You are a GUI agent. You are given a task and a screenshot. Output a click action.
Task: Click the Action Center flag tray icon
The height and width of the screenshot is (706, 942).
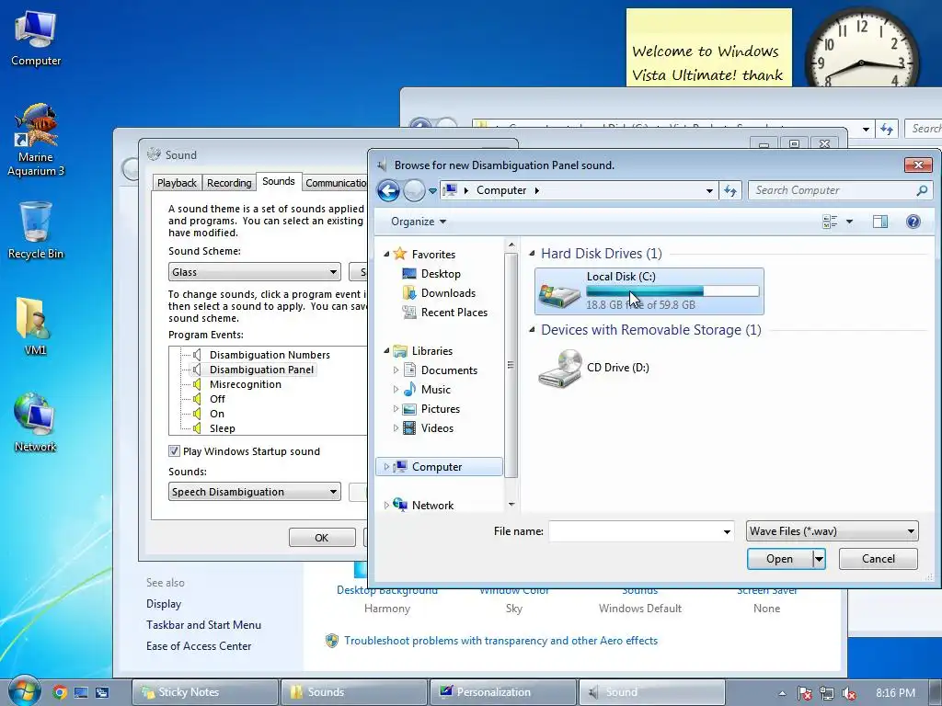[x=804, y=693]
